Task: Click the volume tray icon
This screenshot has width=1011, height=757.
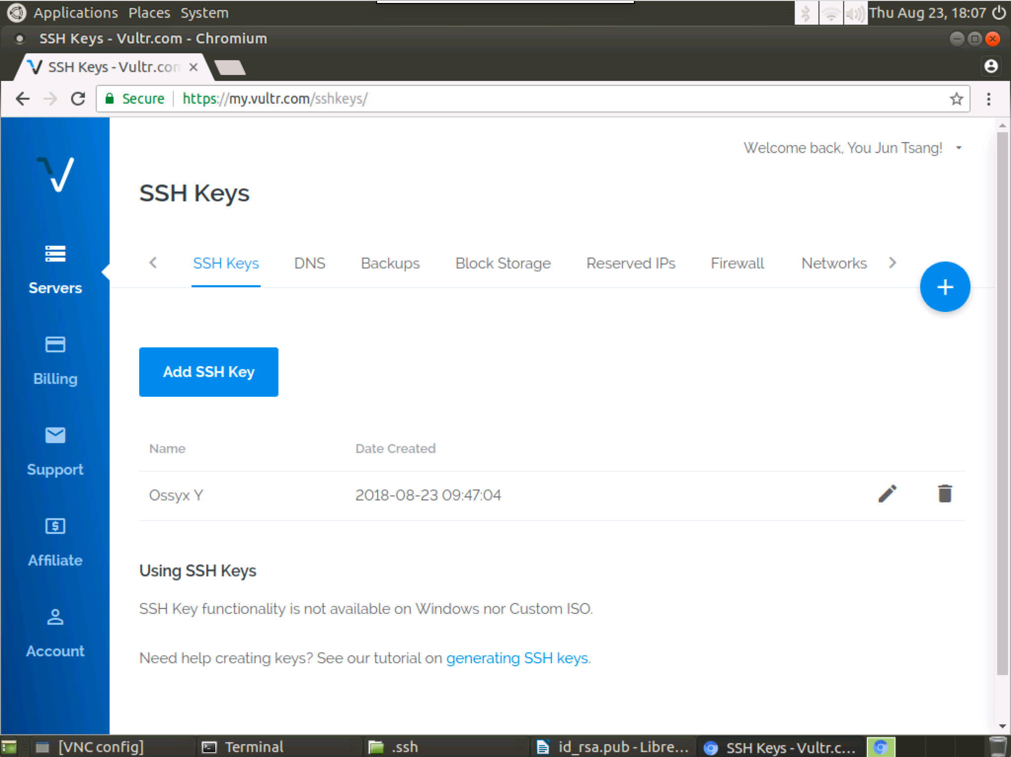Action: tap(855, 13)
